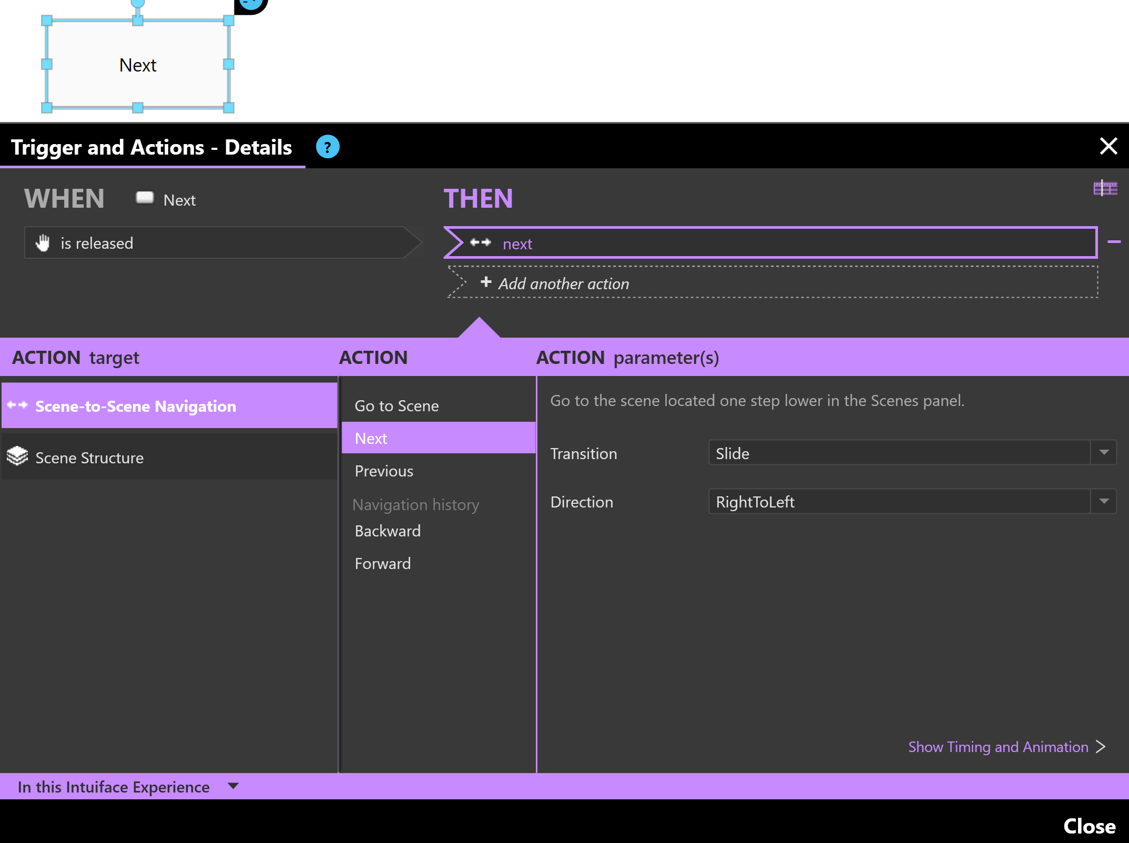The height and width of the screenshot is (843, 1129).
Task: Expand 'In this Intuiface Experience' dropdown
Action: pyautogui.click(x=128, y=787)
